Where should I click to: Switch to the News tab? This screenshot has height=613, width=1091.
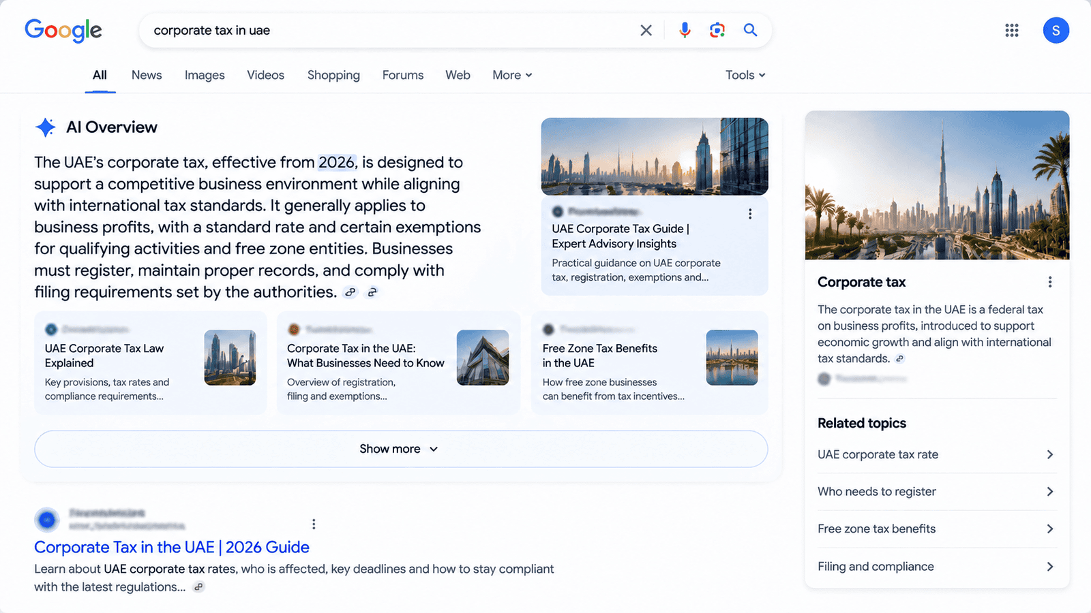[x=147, y=75]
